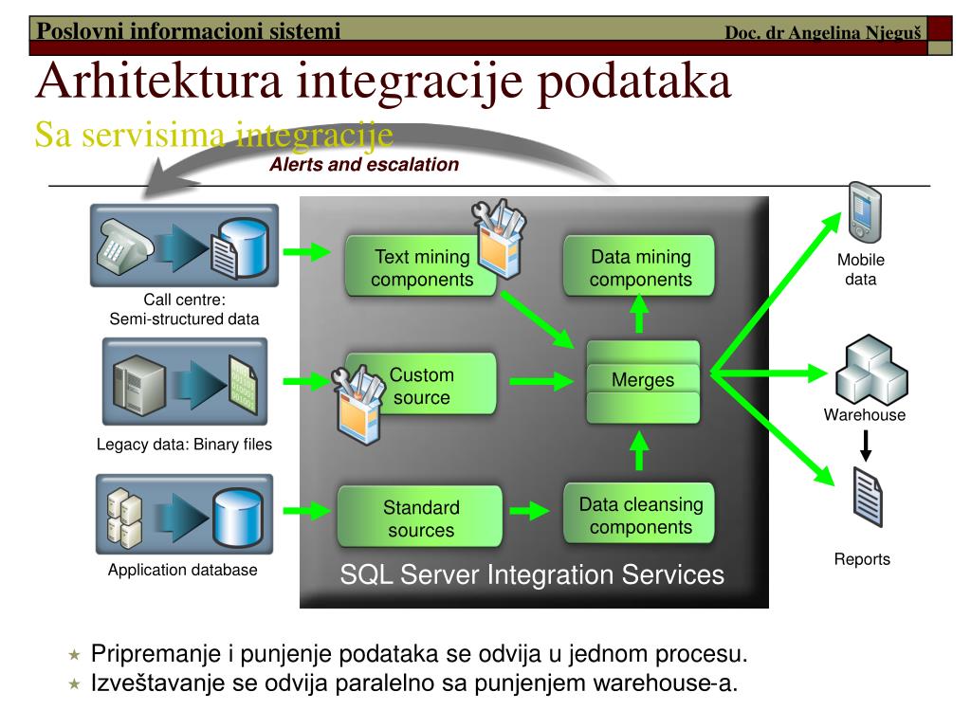Click the Mobile data phone icon

click(x=865, y=212)
